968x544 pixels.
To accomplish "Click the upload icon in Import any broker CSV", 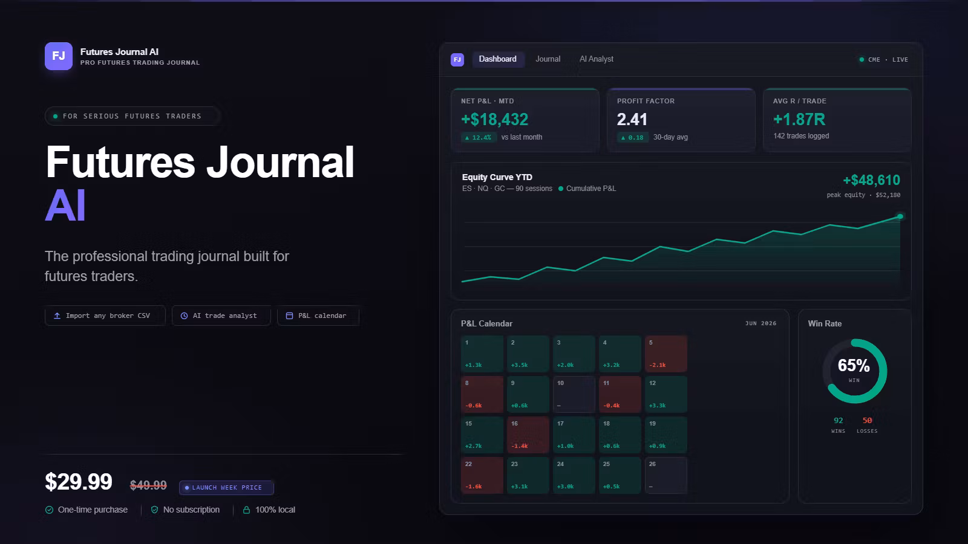I will (57, 316).
